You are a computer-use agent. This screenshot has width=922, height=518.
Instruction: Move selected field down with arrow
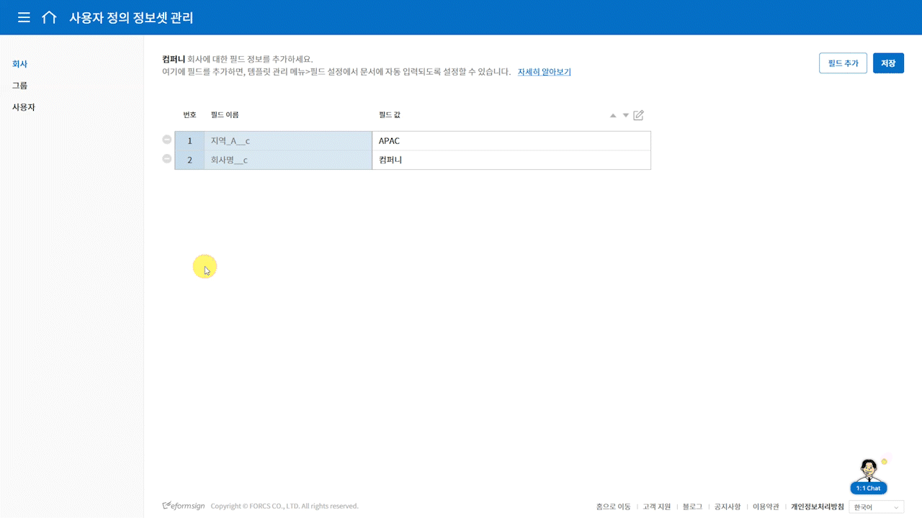625,116
